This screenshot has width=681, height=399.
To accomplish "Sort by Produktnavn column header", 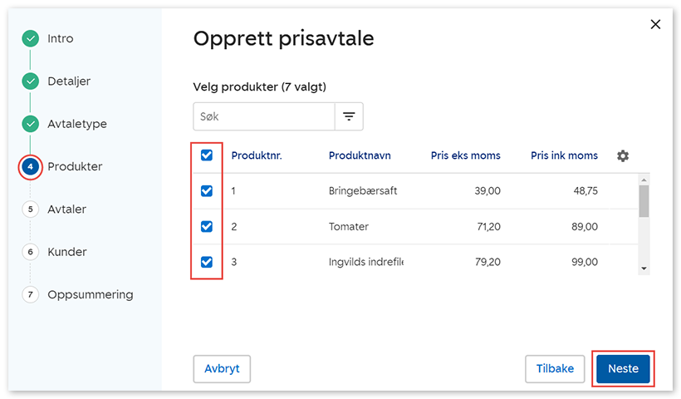I will pyautogui.click(x=360, y=155).
